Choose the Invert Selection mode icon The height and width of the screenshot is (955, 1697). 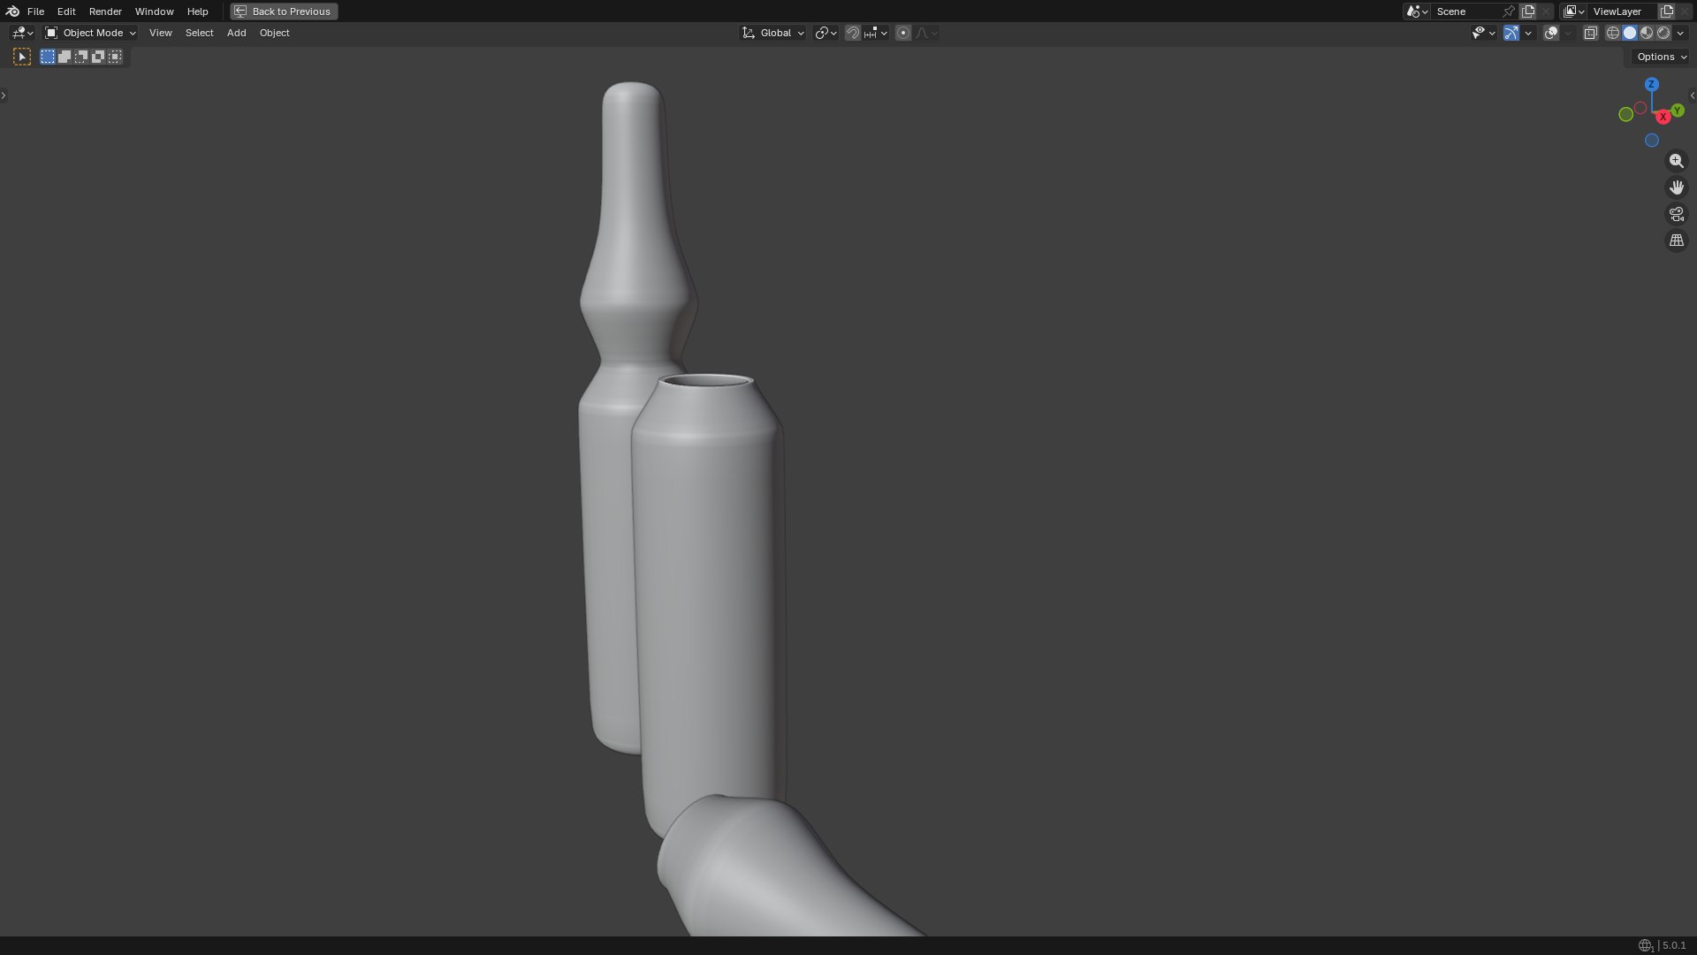point(98,57)
